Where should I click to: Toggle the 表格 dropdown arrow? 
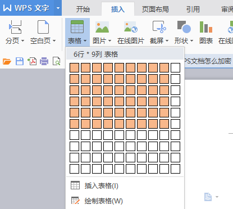[85, 40]
